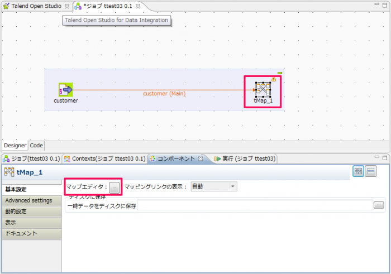Close the コンポーネント view tab

pyautogui.click(x=201, y=158)
